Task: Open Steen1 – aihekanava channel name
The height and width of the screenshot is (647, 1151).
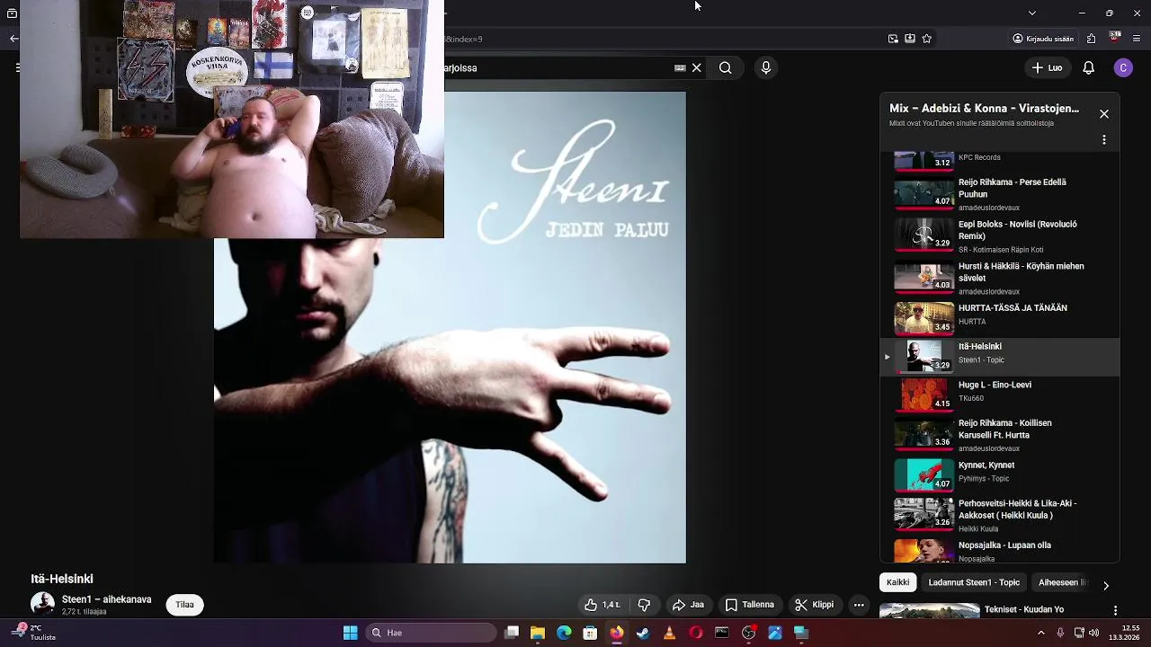Action: [106, 599]
